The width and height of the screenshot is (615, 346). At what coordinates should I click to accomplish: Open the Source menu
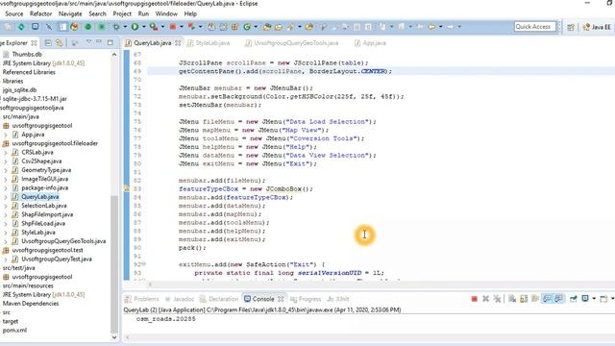[14, 13]
